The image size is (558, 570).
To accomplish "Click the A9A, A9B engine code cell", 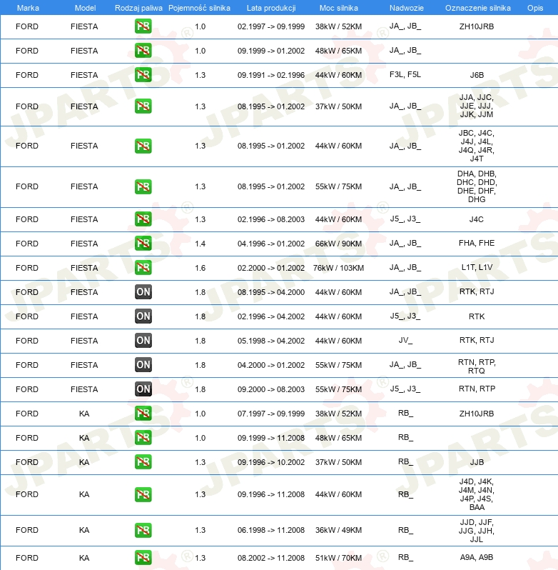I will tap(477, 557).
